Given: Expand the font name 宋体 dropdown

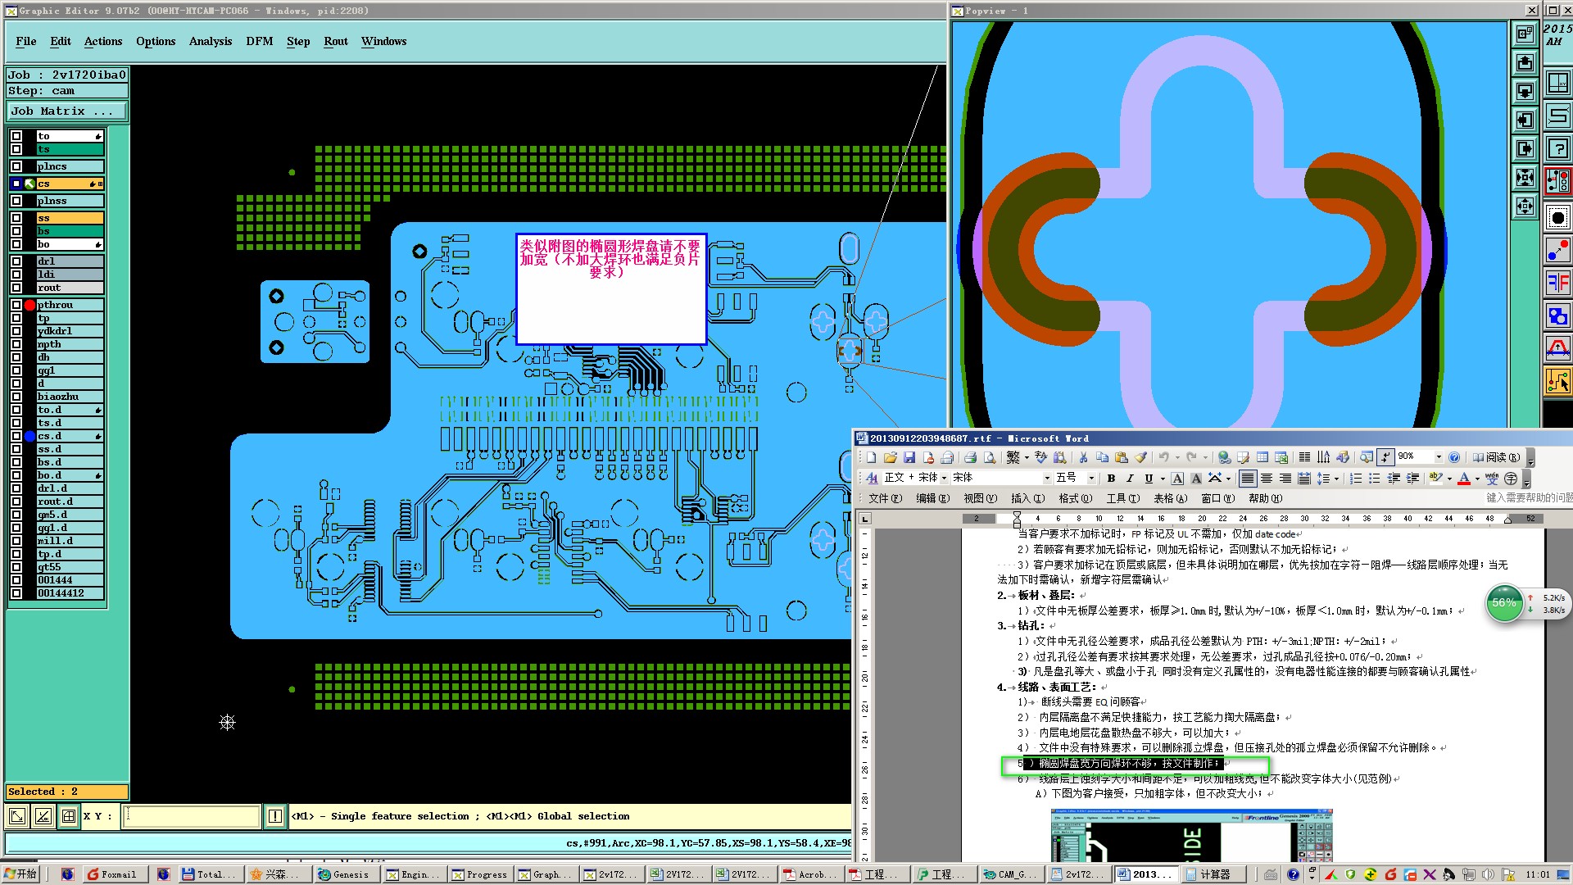Looking at the screenshot, I should (1046, 479).
